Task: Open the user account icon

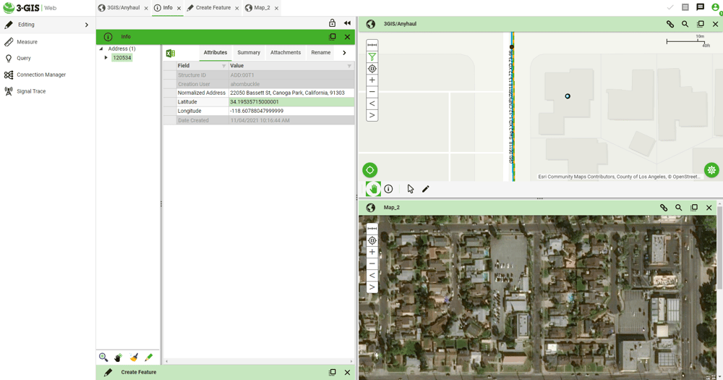Action: pyautogui.click(x=716, y=7)
